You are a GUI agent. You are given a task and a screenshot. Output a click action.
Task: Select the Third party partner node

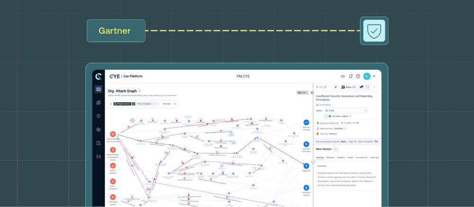[x=113, y=197]
